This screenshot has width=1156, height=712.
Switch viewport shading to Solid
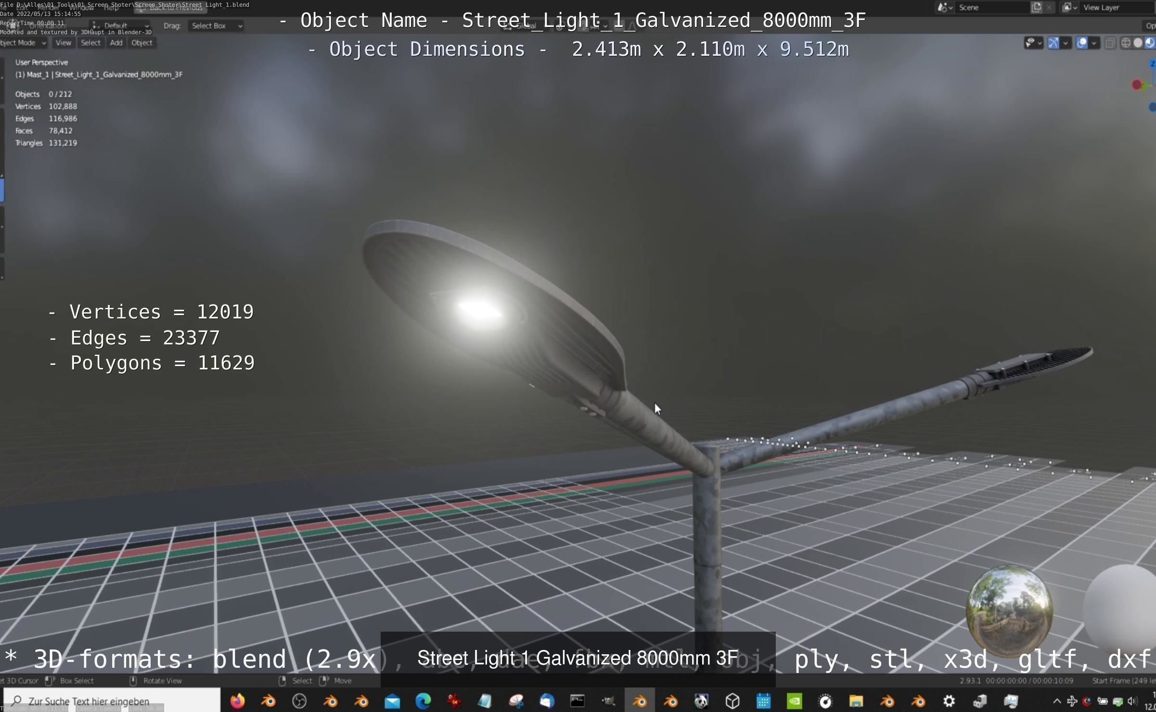[1138, 43]
